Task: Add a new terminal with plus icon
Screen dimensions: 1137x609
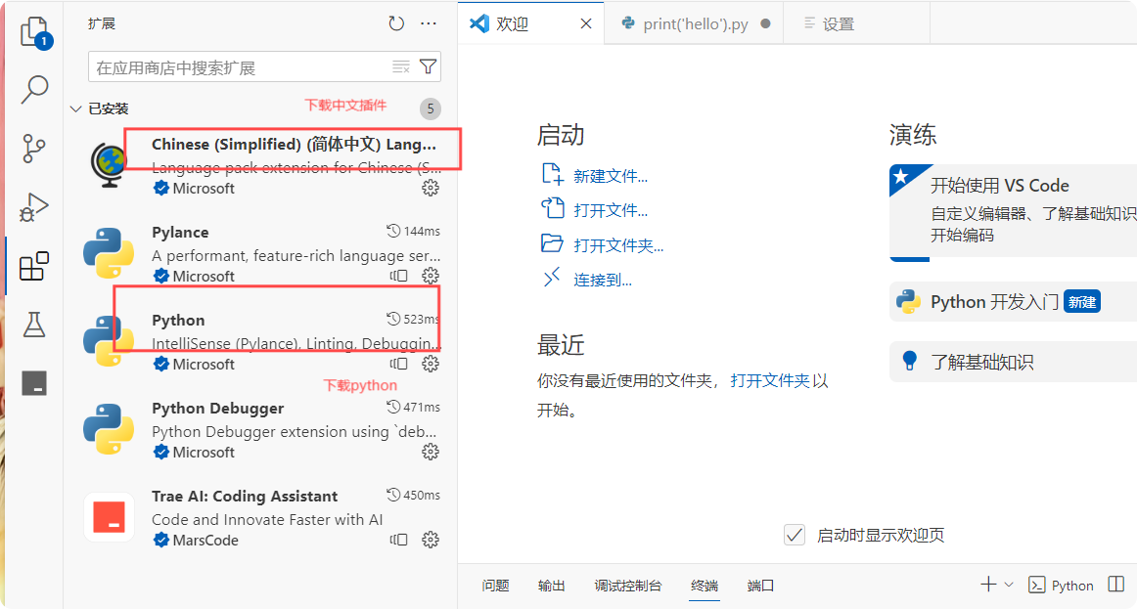Action: click(988, 585)
